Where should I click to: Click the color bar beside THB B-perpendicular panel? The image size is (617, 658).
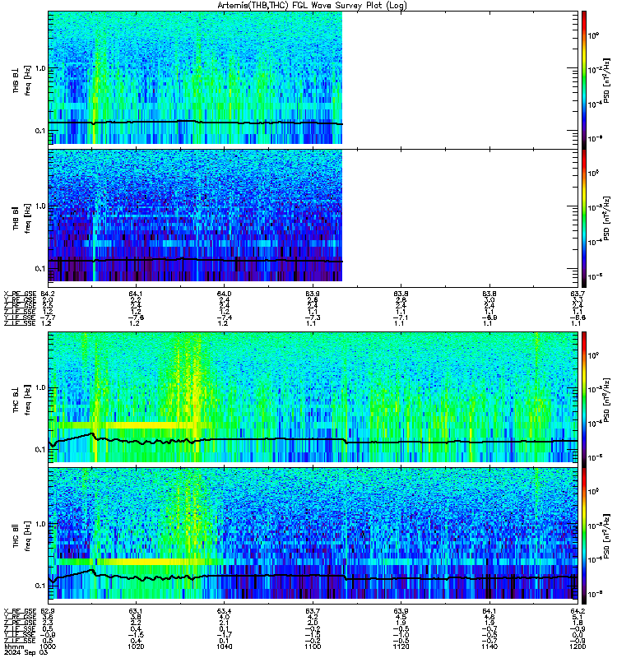point(584,80)
